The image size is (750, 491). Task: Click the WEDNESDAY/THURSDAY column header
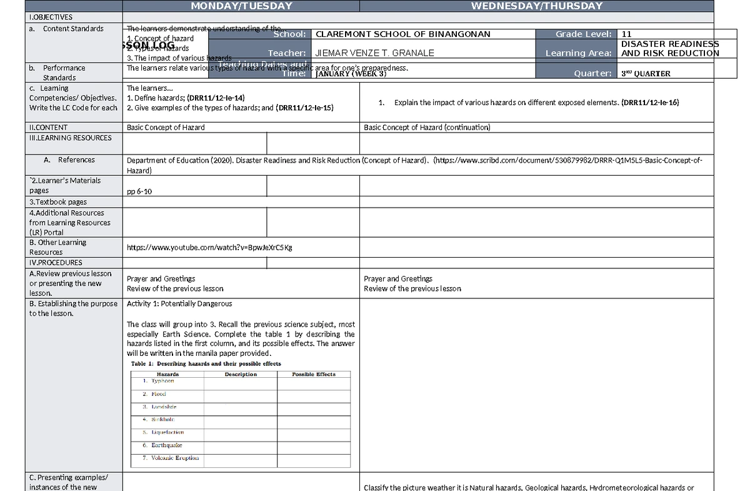(x=537, y=6)
